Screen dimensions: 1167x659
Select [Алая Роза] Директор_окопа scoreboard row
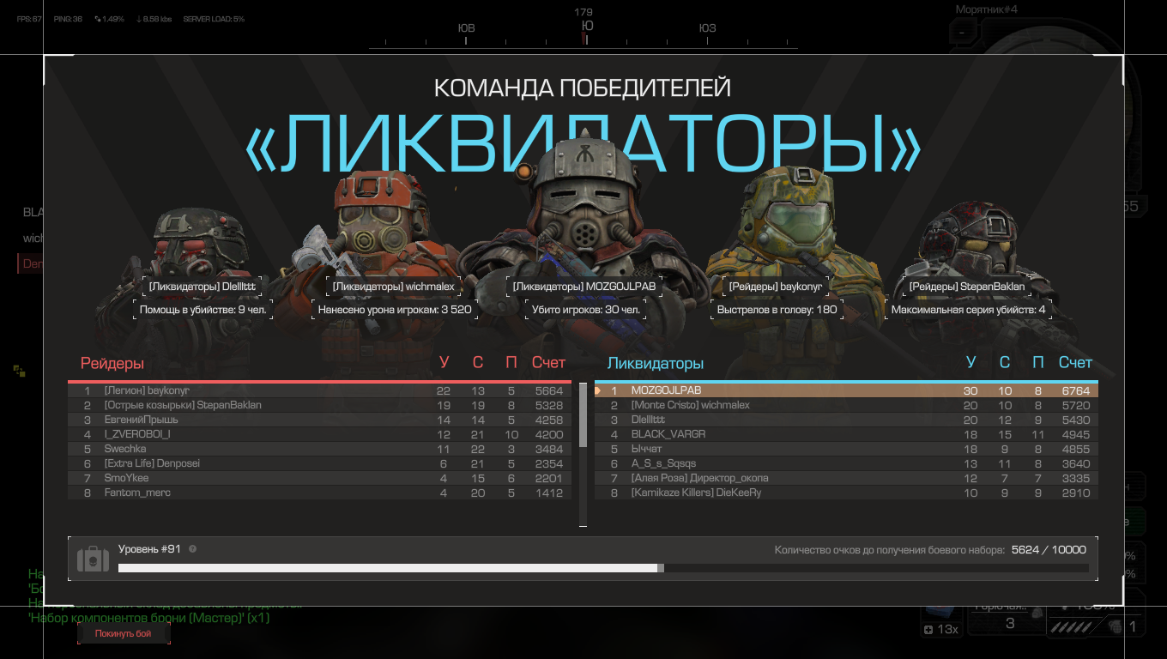click(x=846, y=478)
